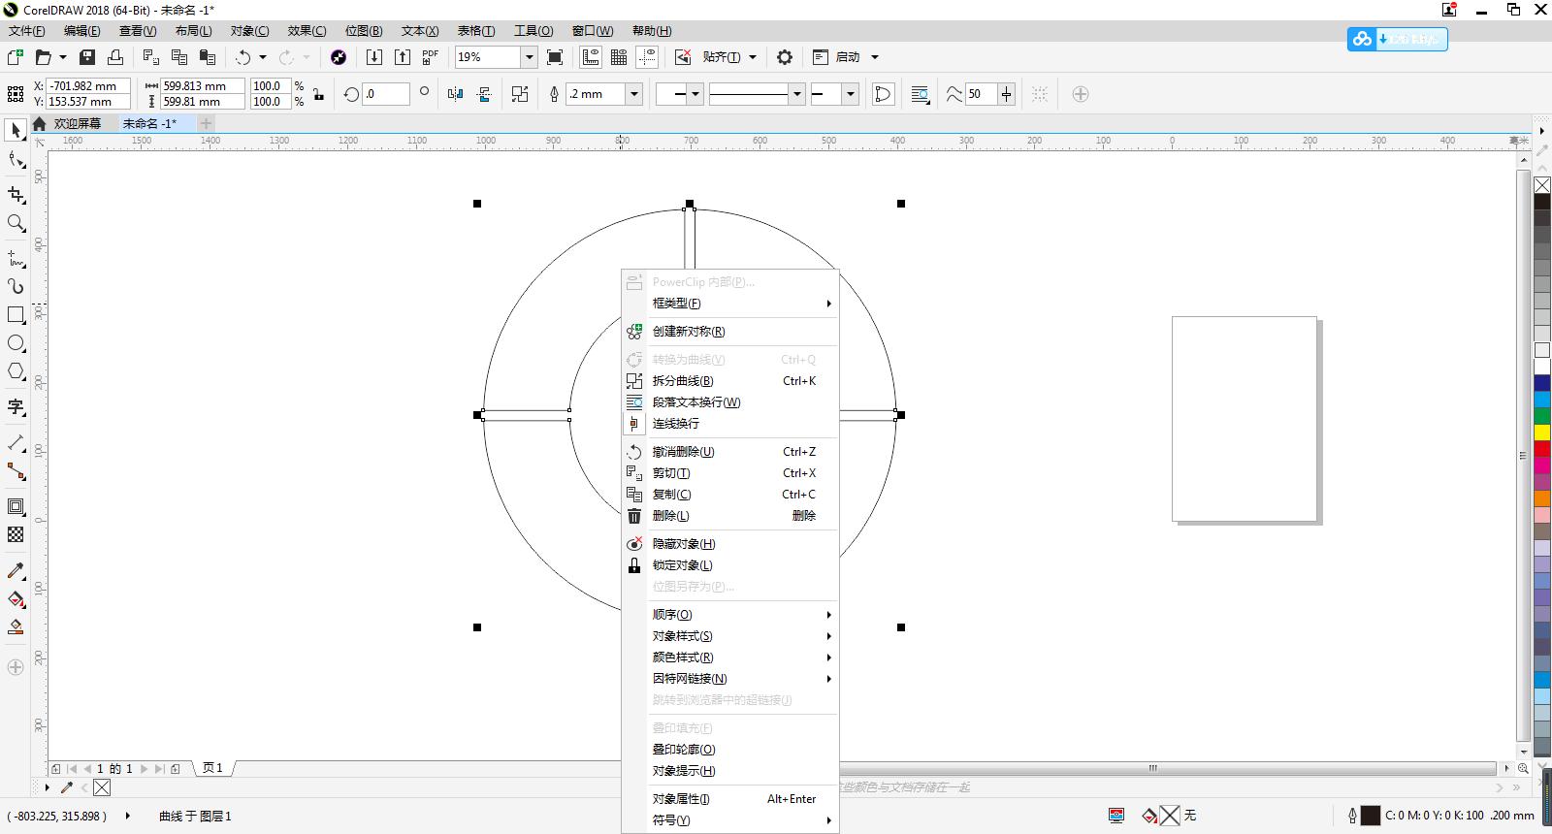Viewport: 1552px width, 834px height.
Task: Open the 效果 menu
Action: pyautogui.click(x=307, y=31)
